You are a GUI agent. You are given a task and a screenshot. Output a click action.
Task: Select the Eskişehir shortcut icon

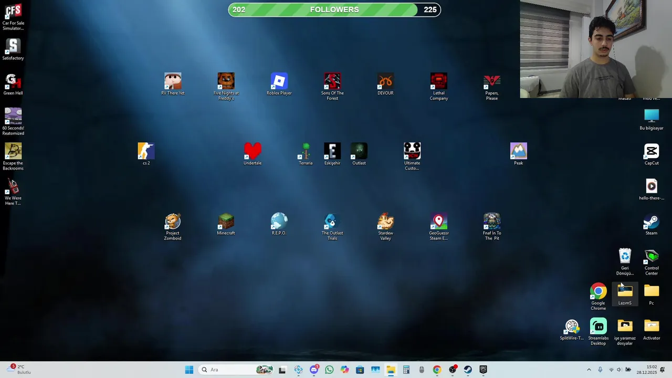pyautogui.click(x=332, y=154)
